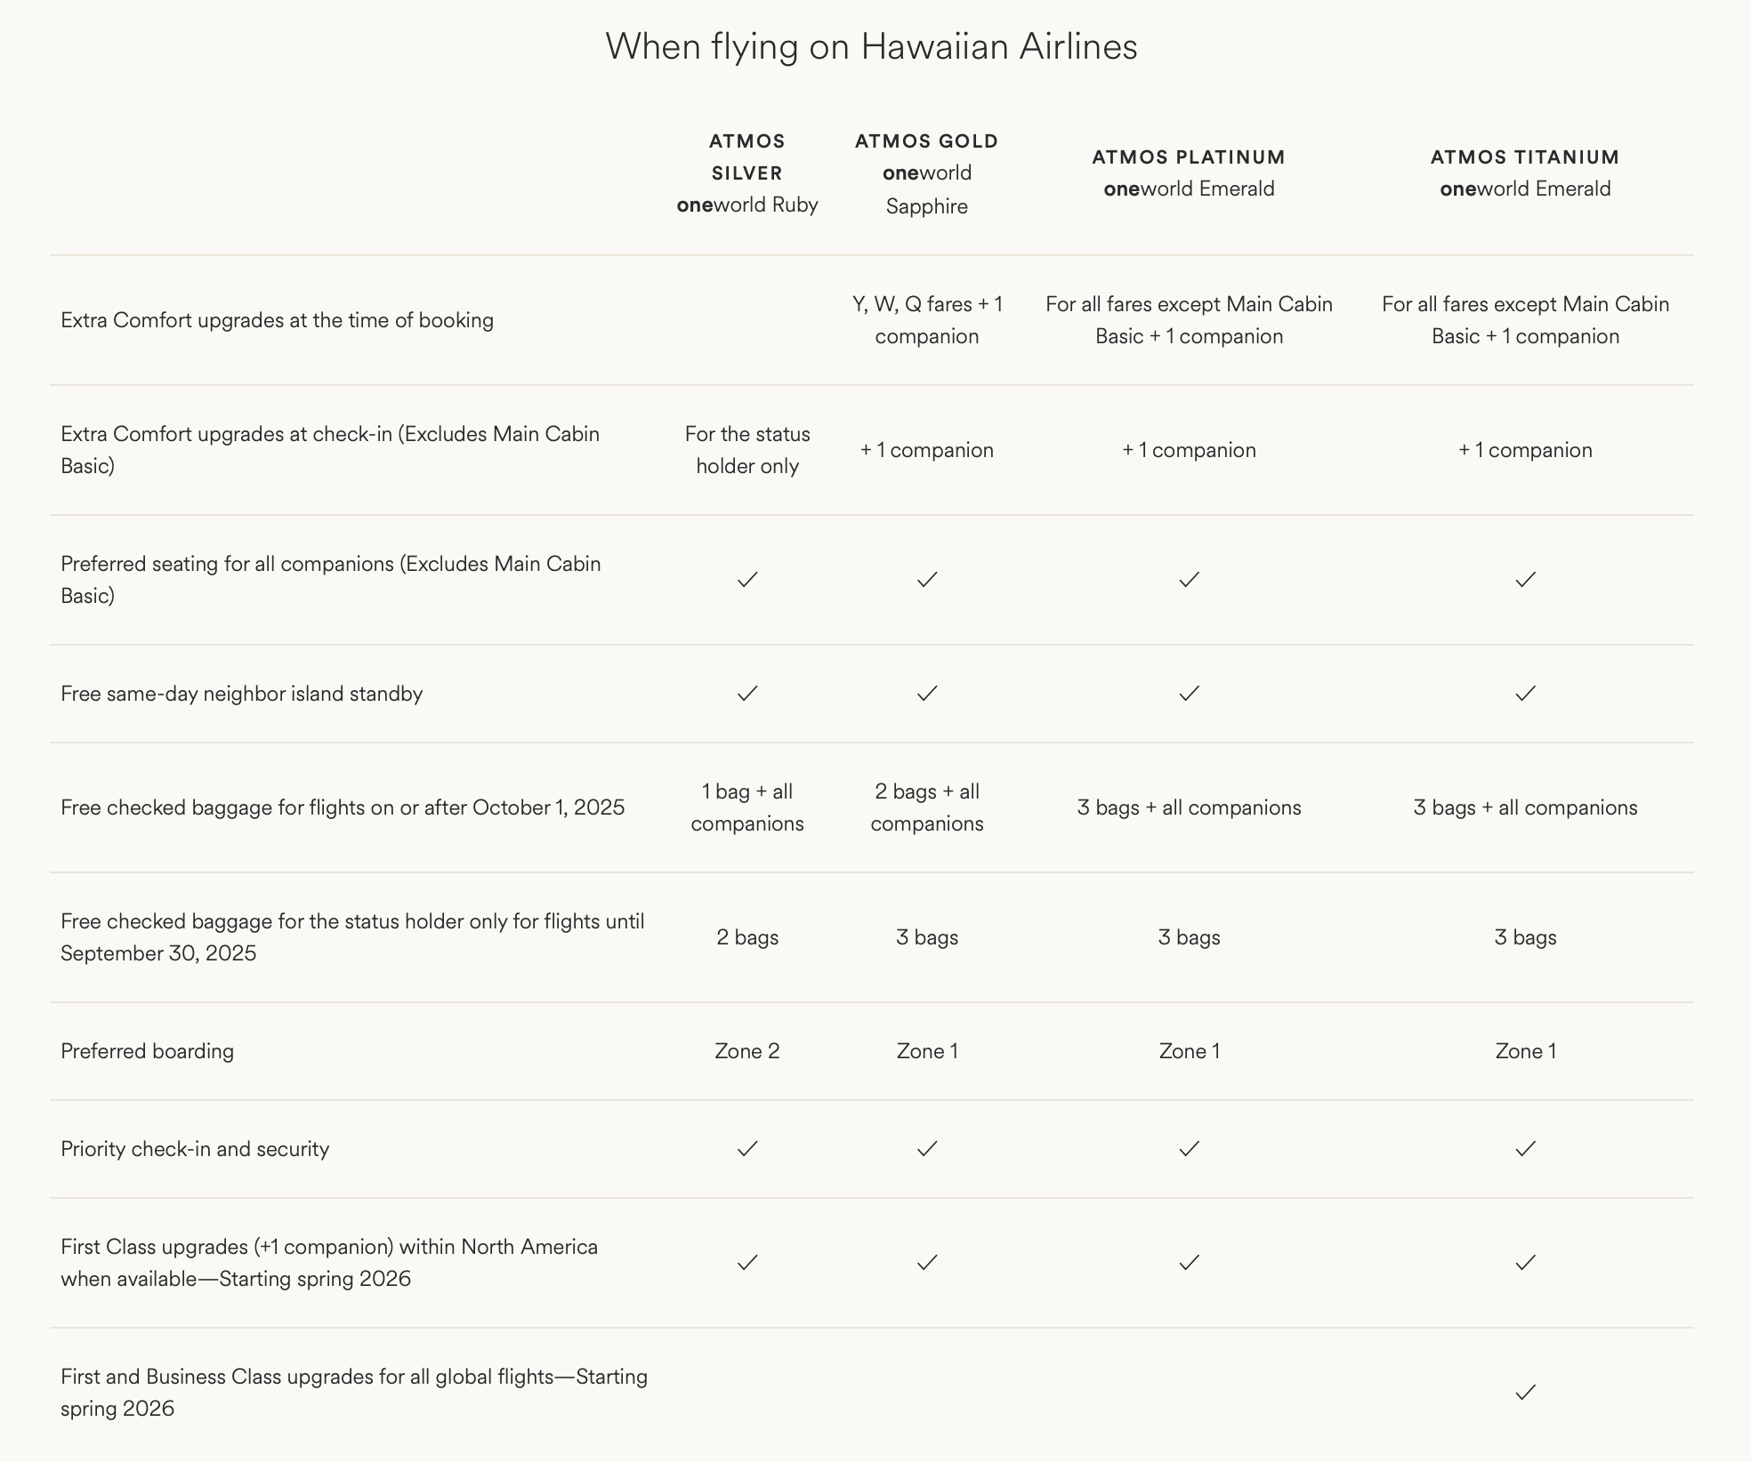Click the Atmos Platinum neighbor island standby checkmark
Image resolution: width=1751 pixels, height=1462 pixels.
[1189, 694]
